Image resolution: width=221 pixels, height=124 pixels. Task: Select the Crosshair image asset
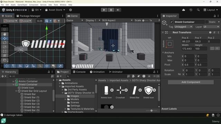pyautogui.click(x=120, y=92)
